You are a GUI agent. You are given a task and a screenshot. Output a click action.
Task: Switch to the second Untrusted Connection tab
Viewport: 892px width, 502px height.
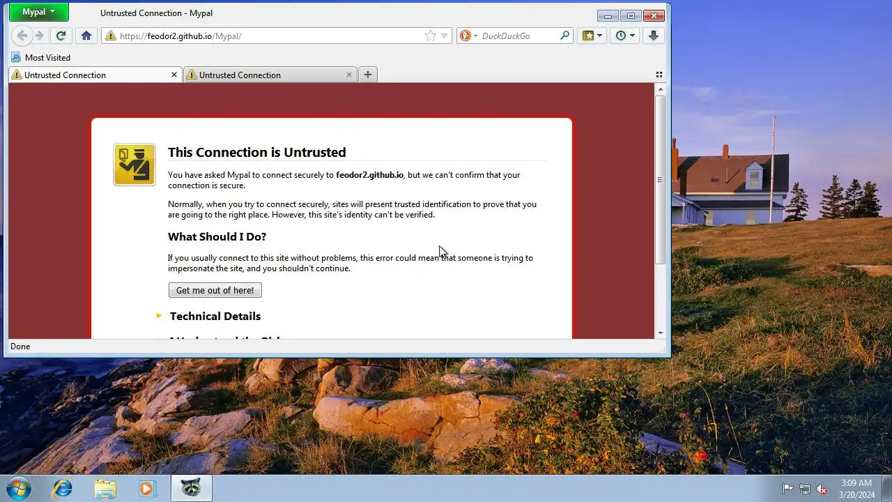269,75
